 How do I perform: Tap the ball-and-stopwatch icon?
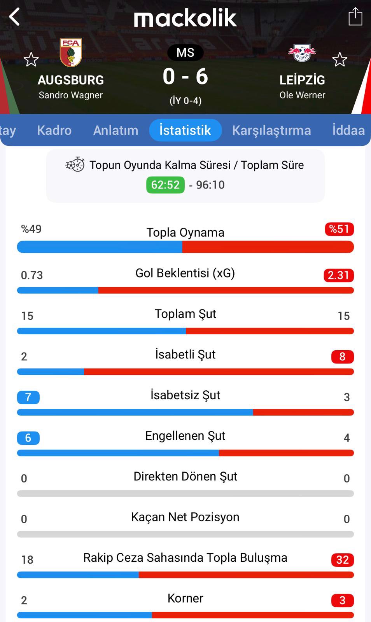click(75, 165)
